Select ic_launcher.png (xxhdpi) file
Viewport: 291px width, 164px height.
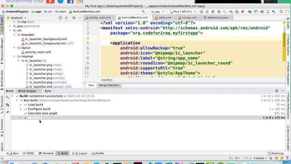(x=45, y=78)
